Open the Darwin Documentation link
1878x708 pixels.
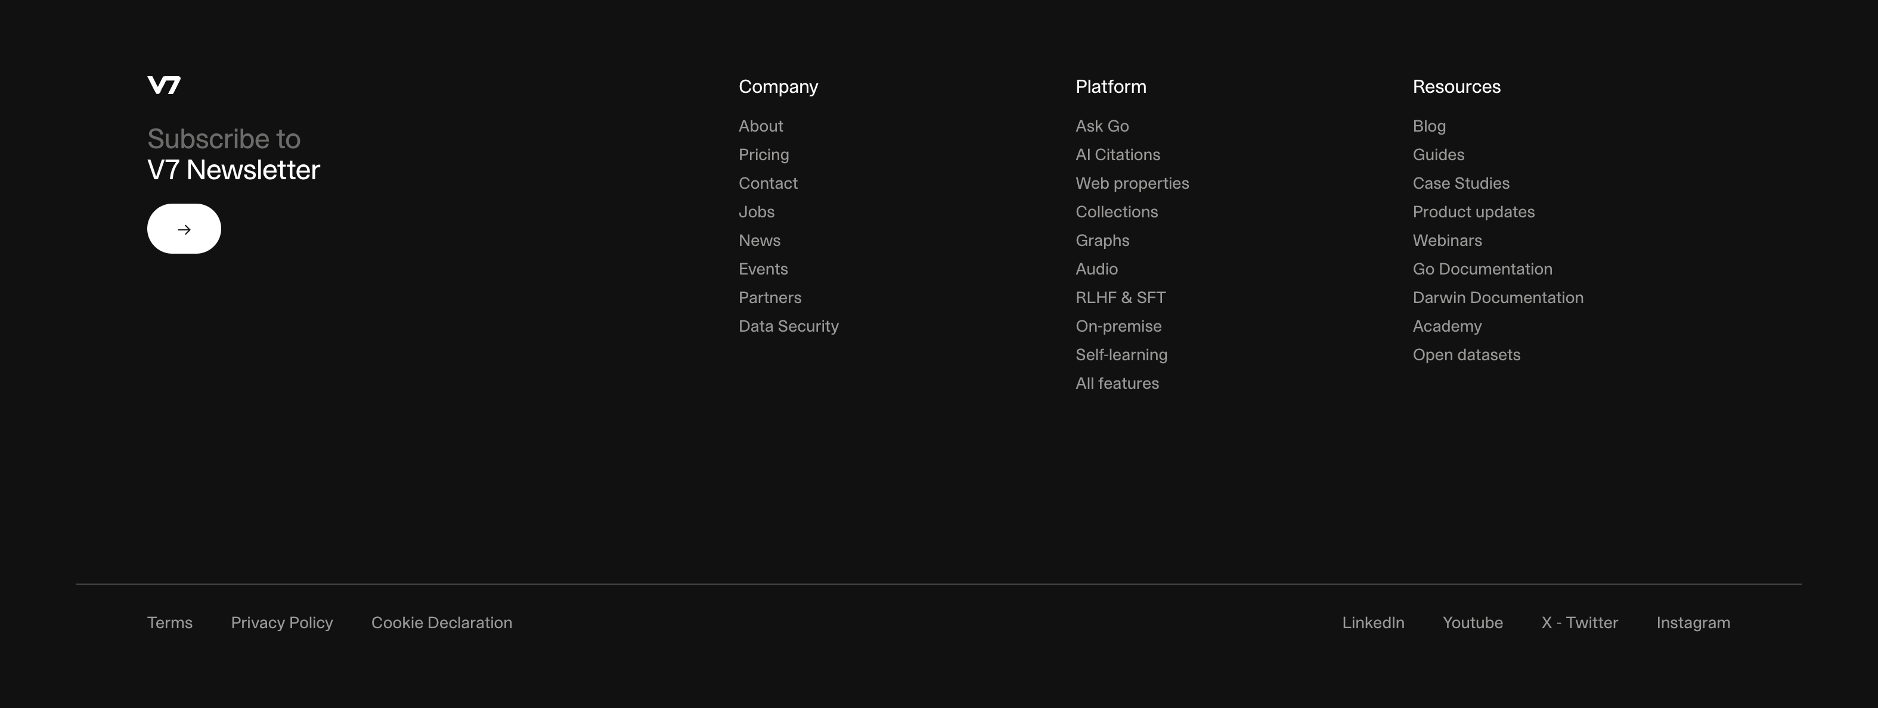pos(1498,298)
